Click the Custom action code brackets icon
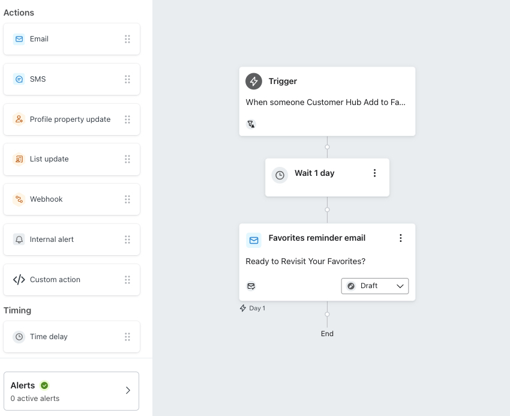This screenshot has width=510, height=416. coord(19,280)
